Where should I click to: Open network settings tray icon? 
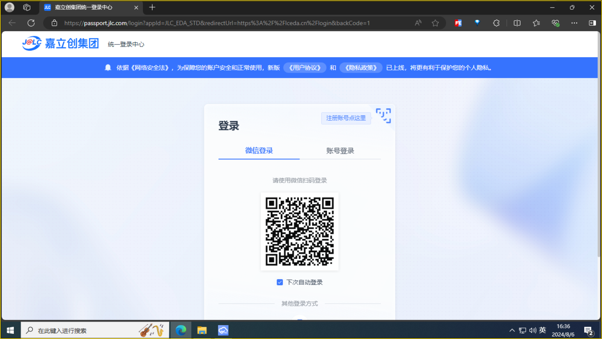[x=523, y=330]
